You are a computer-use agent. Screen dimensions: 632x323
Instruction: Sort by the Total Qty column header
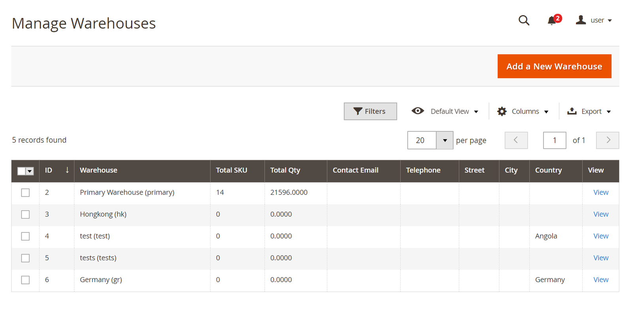(x=296, y=170)
